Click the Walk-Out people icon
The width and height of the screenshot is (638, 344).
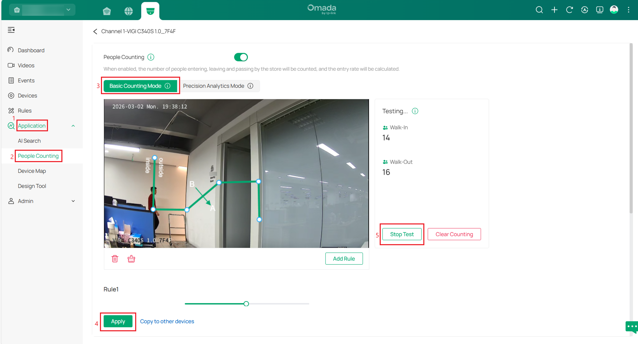[385, 162]
